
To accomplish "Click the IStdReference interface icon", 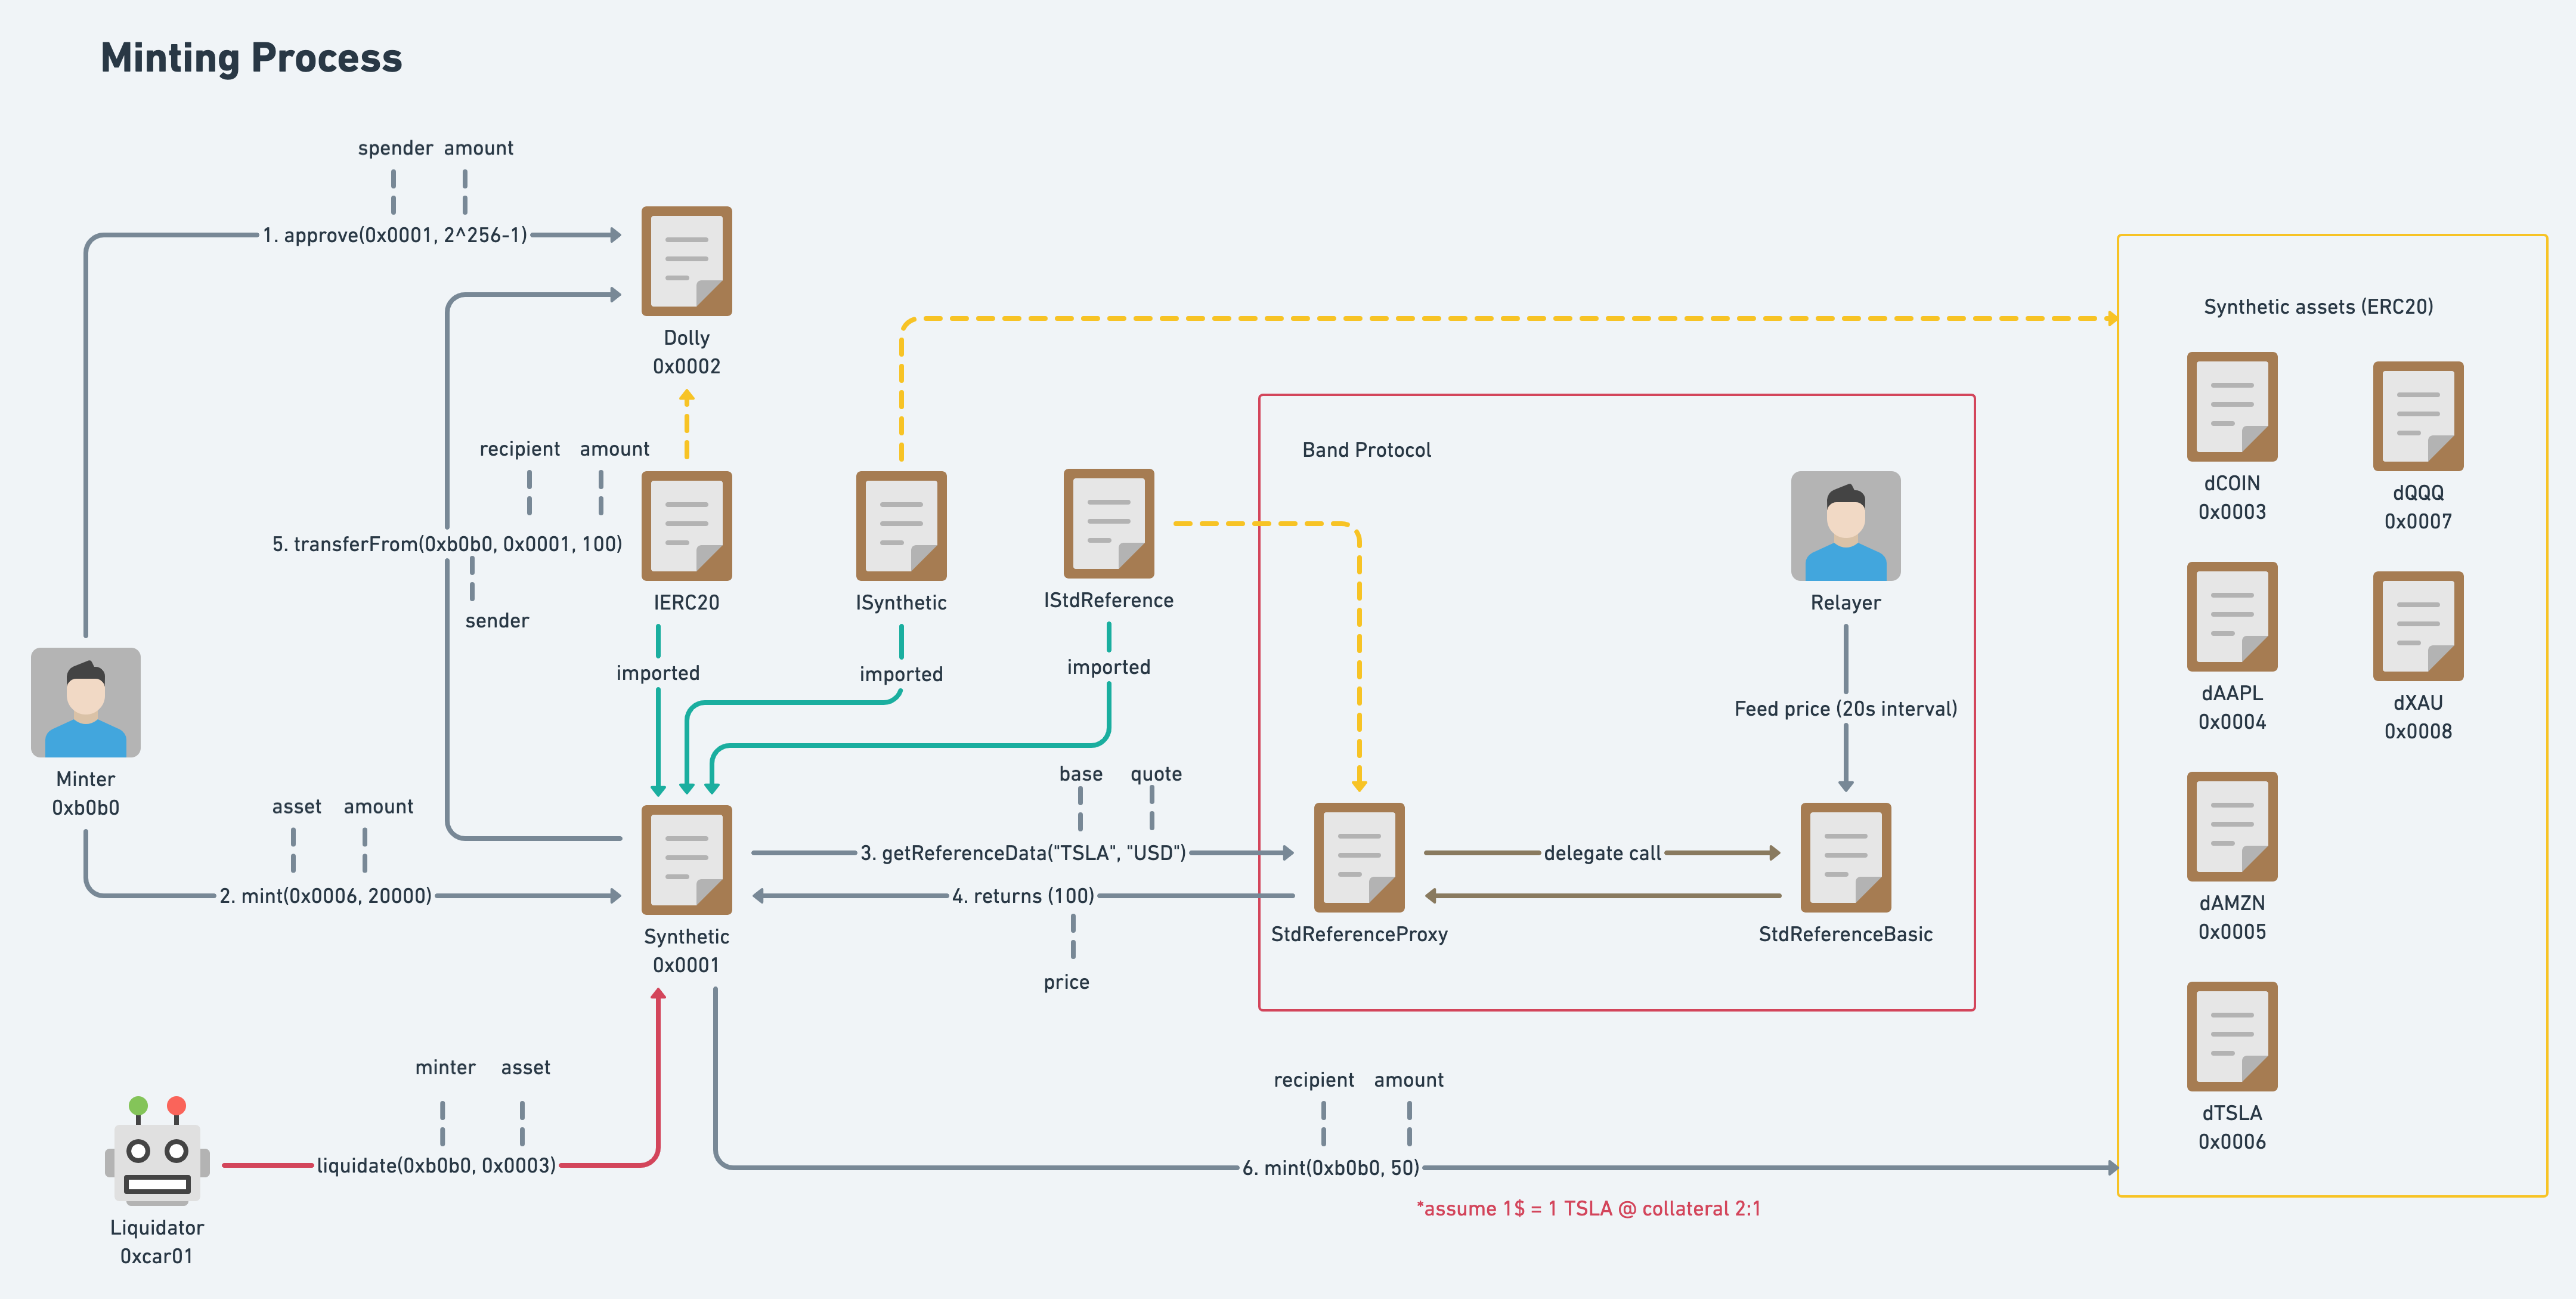I will pos(1108,523).
